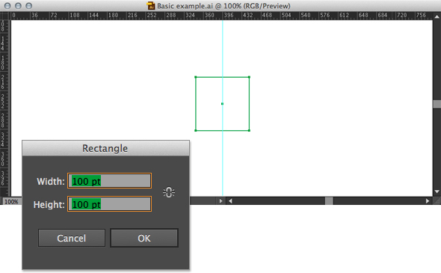Click the OK button in Rectangle dialog

click(144, 238)
